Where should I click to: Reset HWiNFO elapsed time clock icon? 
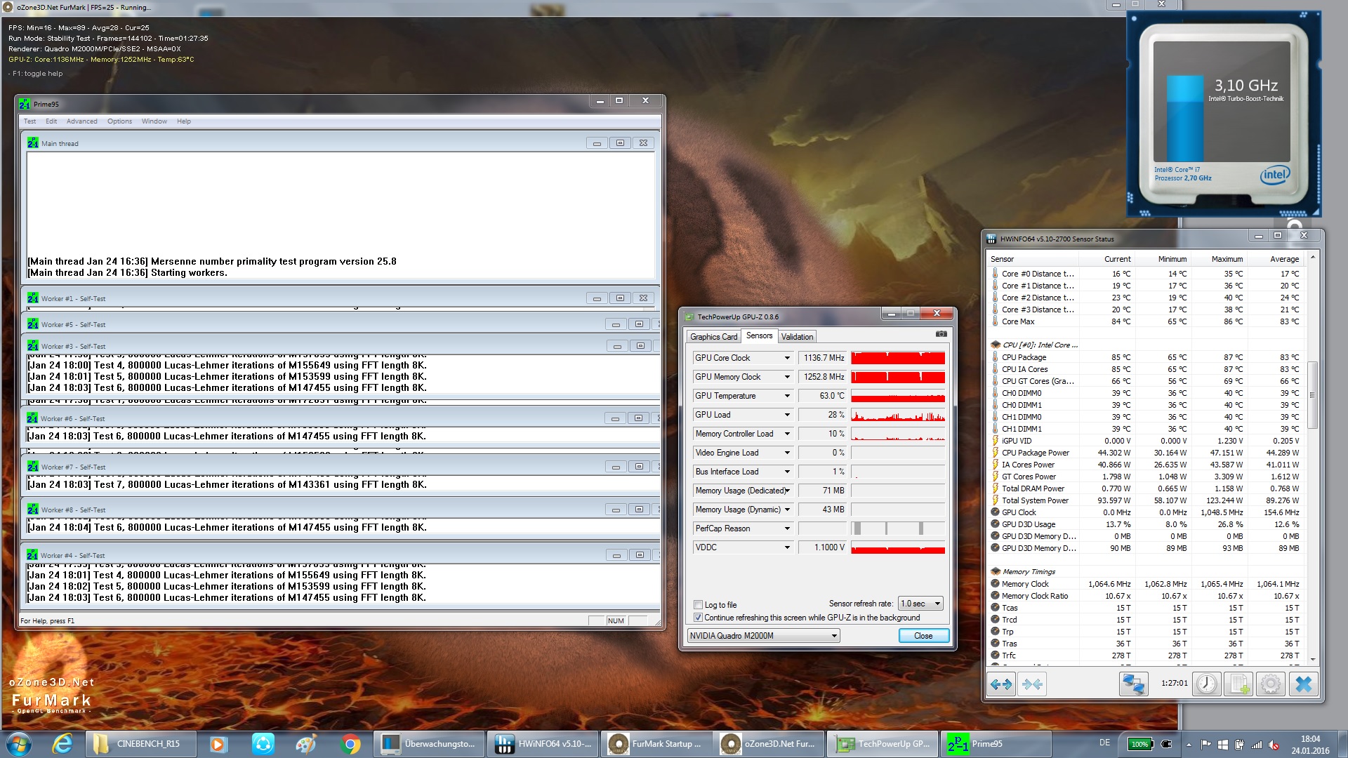(x=1206, y=684)
